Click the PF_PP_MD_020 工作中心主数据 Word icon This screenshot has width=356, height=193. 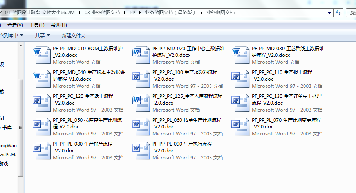(x=141, y=55)
